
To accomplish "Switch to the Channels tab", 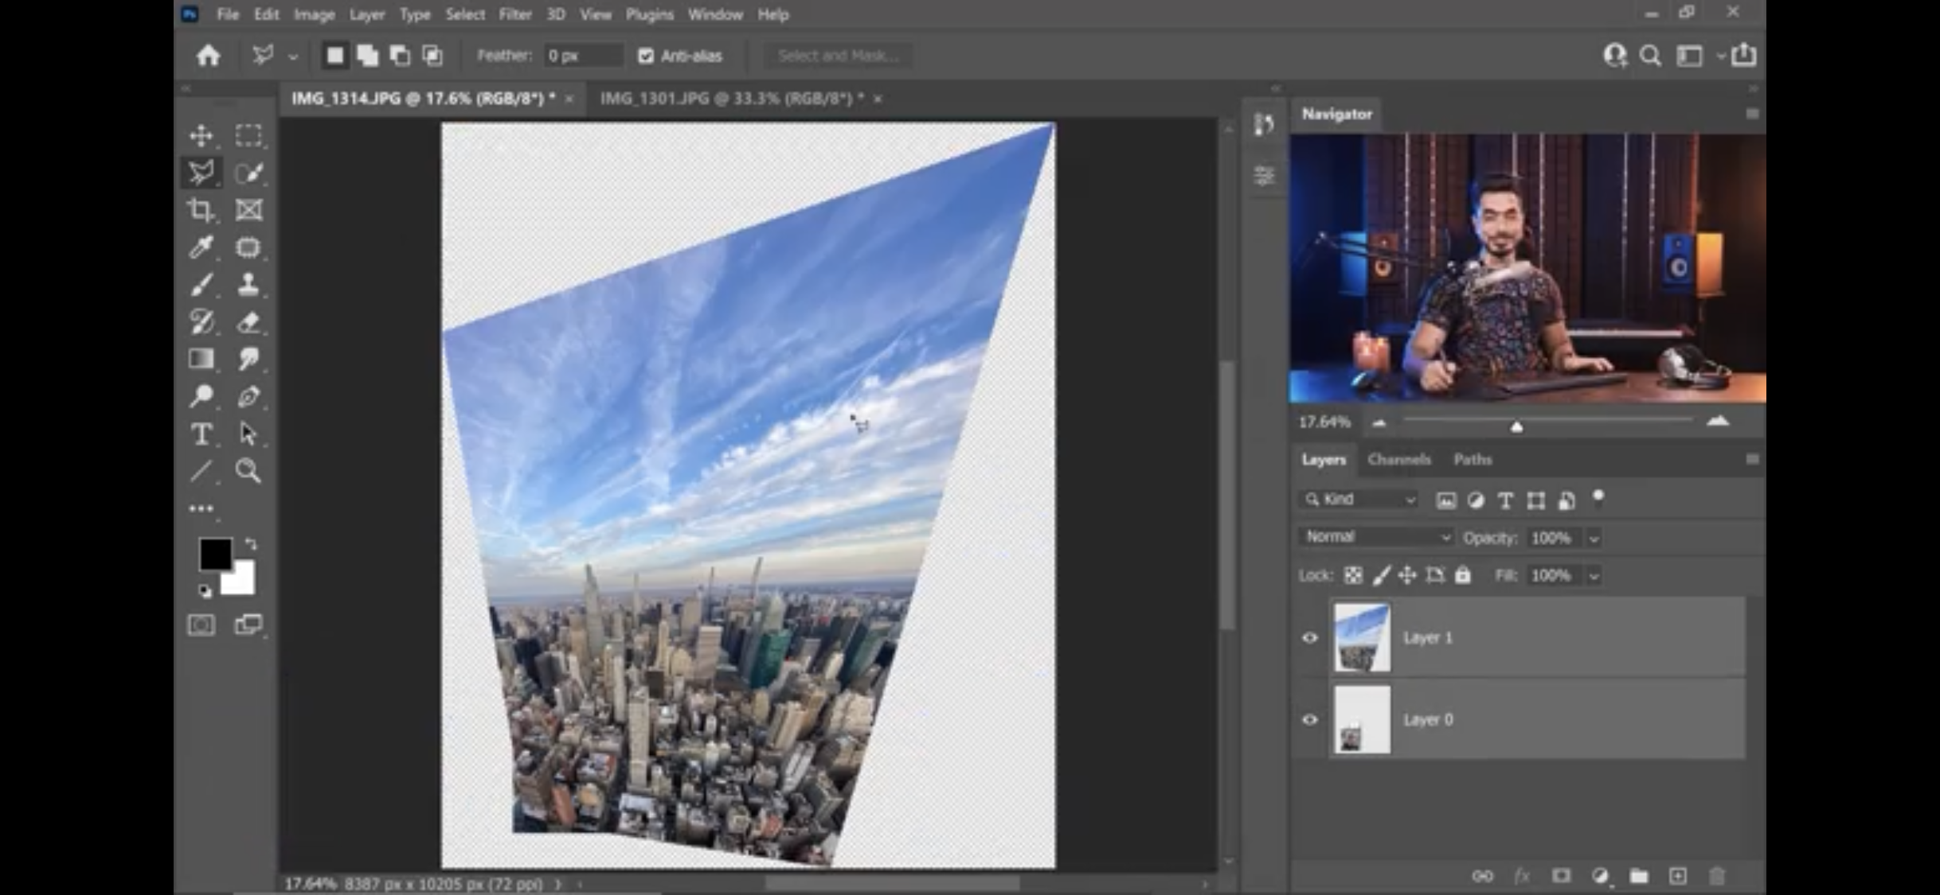I will [1398, 459].
